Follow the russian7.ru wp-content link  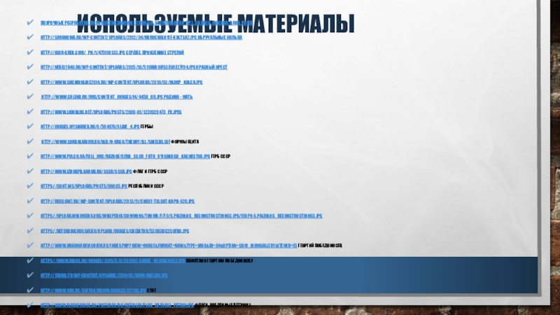(x=118, y=201)
